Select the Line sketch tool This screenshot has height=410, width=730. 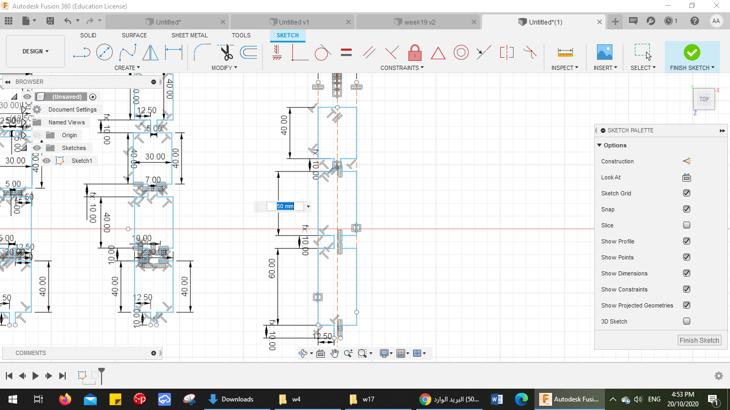coord(82,52)
